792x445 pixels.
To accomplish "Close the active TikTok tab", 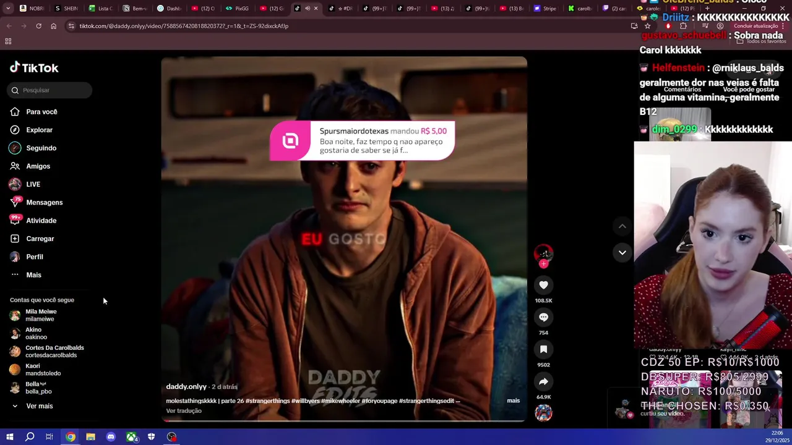I will click(316, 9).
